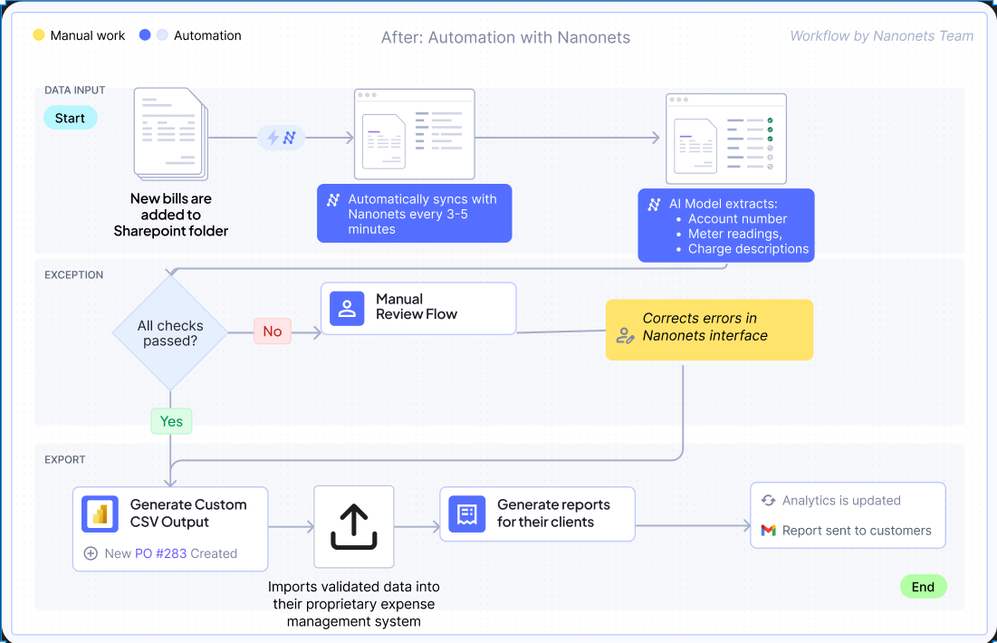Image resolution: width=997 pixels, height=643 pixels.
Task: Click Report sent to customers text
Action: [x=857, y=531]
